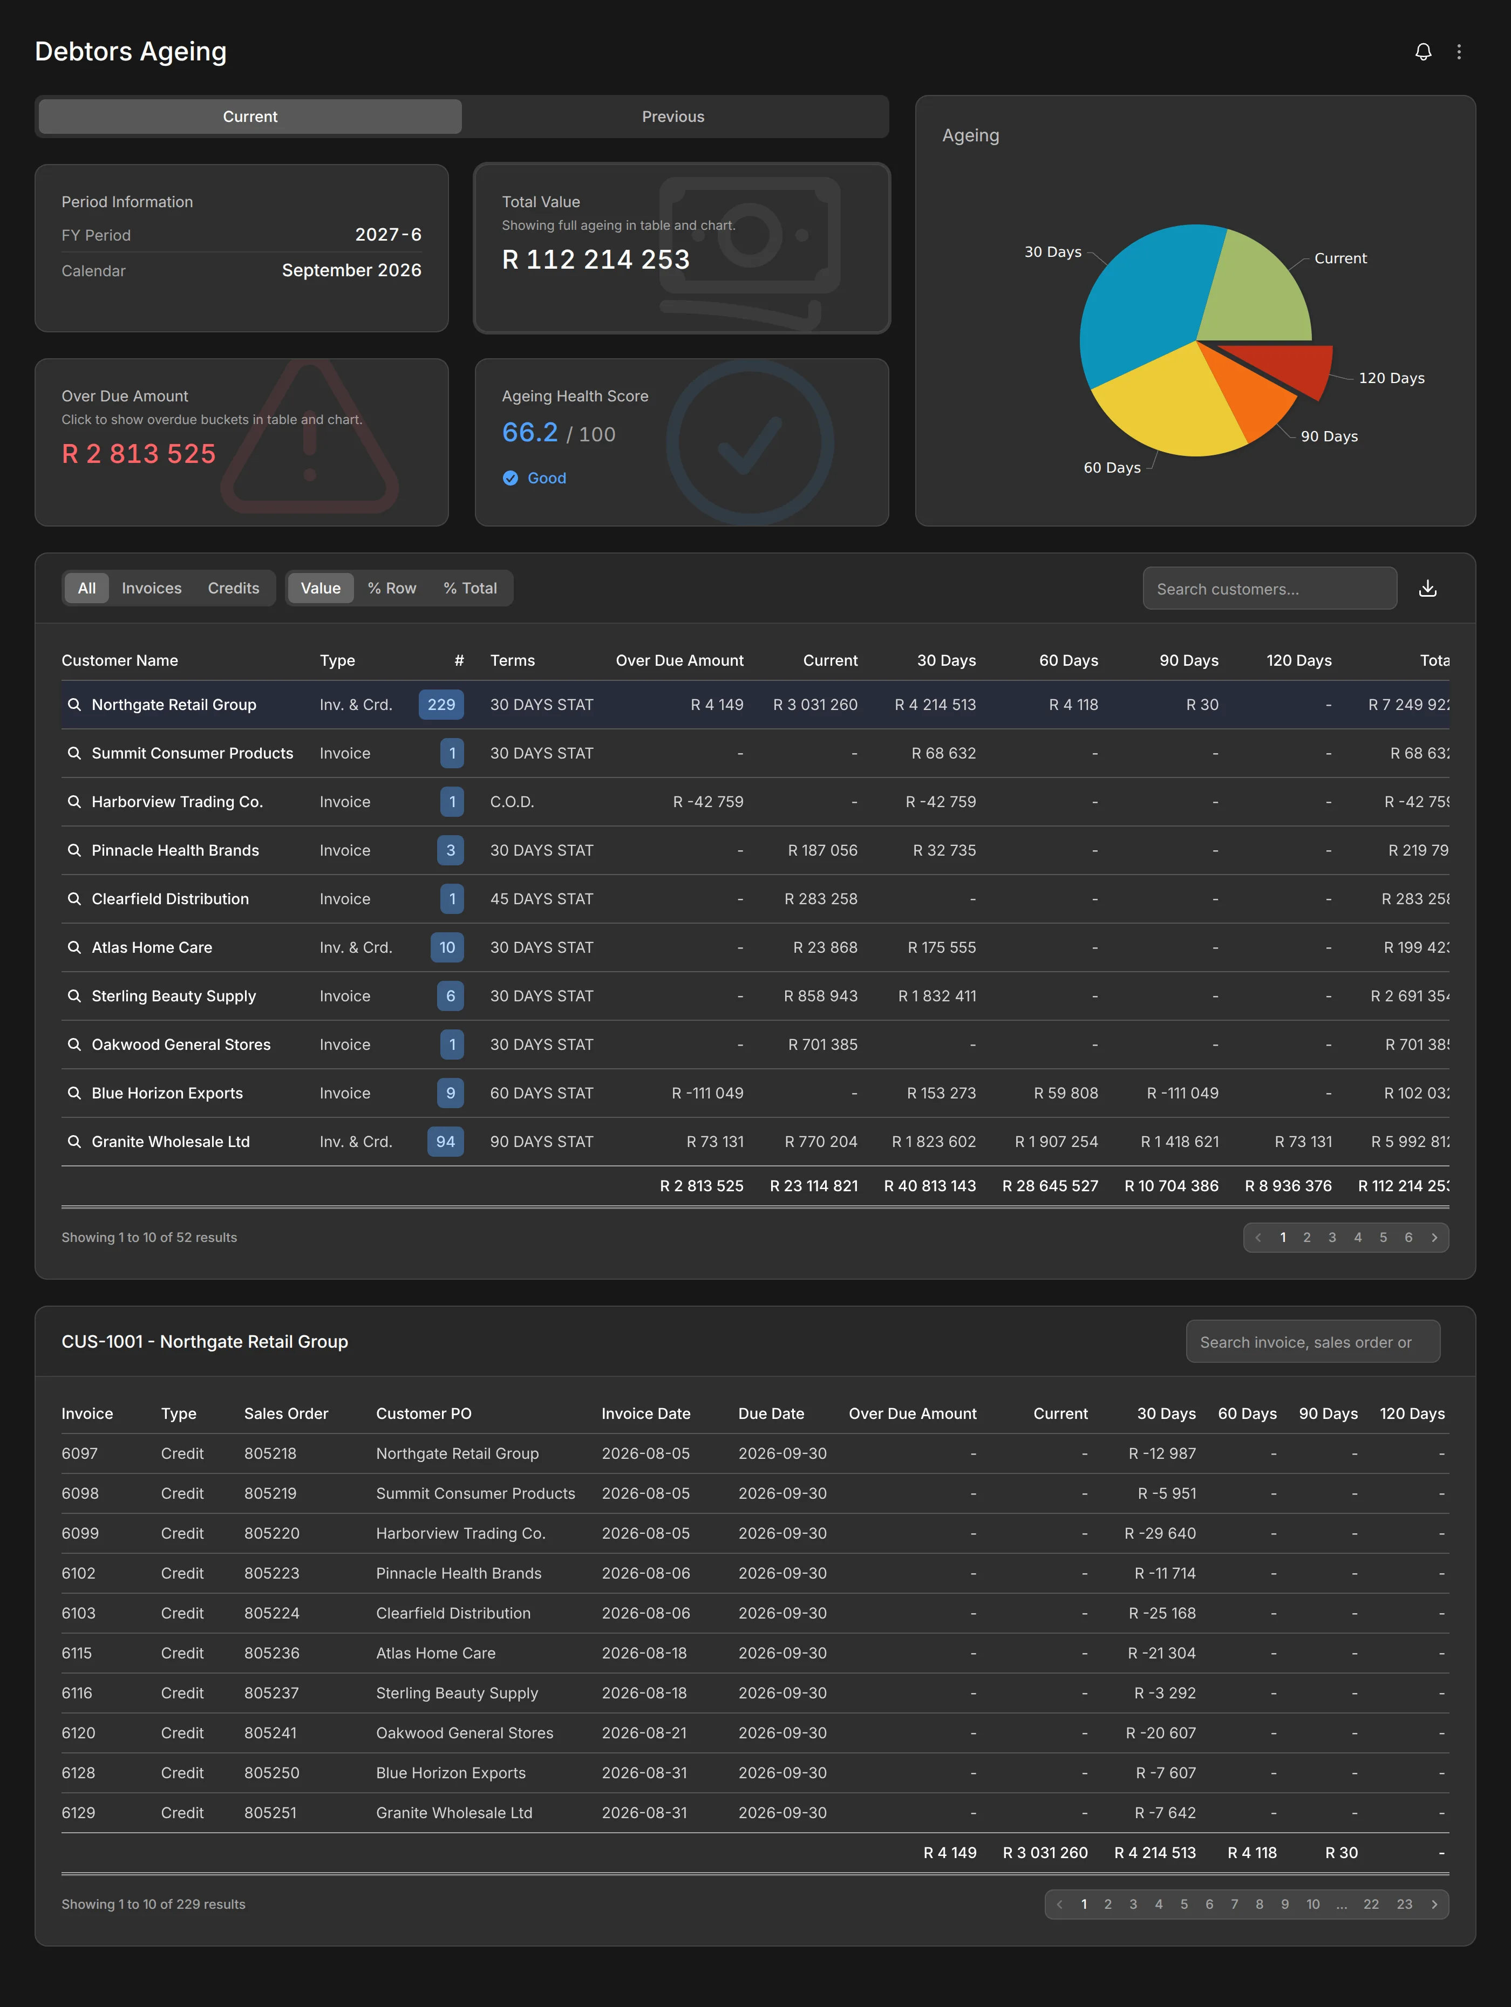Click magnifier icon beside Pinnacle Health Brands
1511x2007 pixels.
point(74,850)
